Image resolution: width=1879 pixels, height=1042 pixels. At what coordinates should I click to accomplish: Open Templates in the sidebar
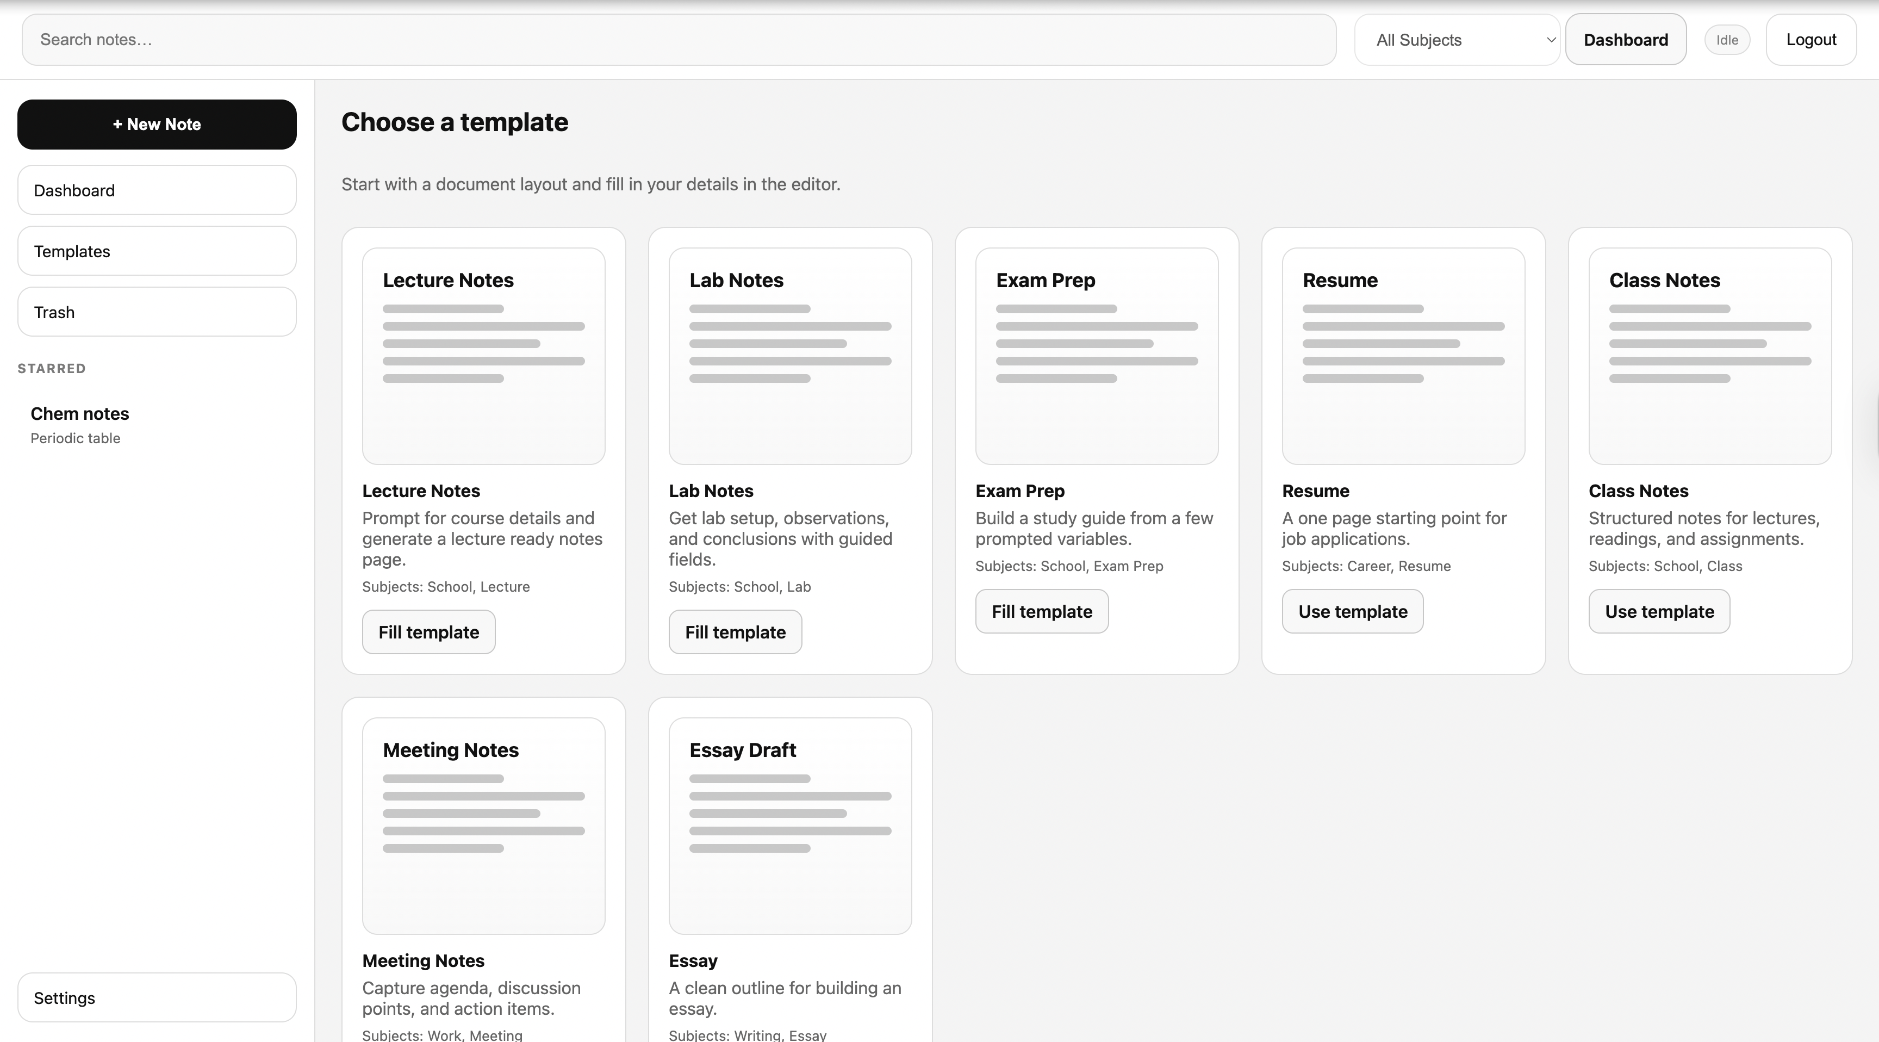tap(157, 251)
